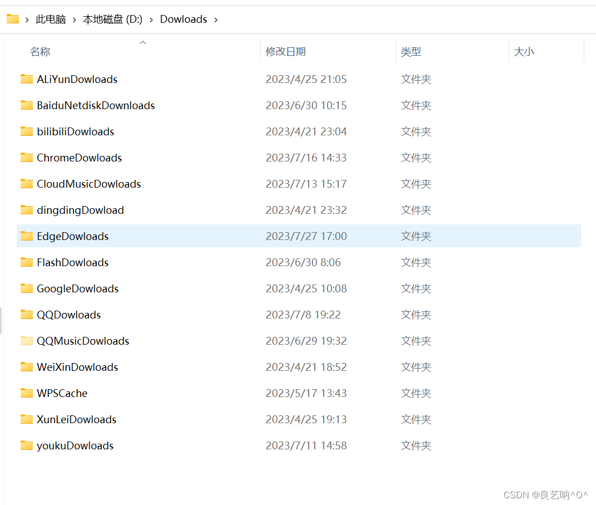Click the 大小 column header
This screenshot has width=596, height=505.
coord(524,51)
